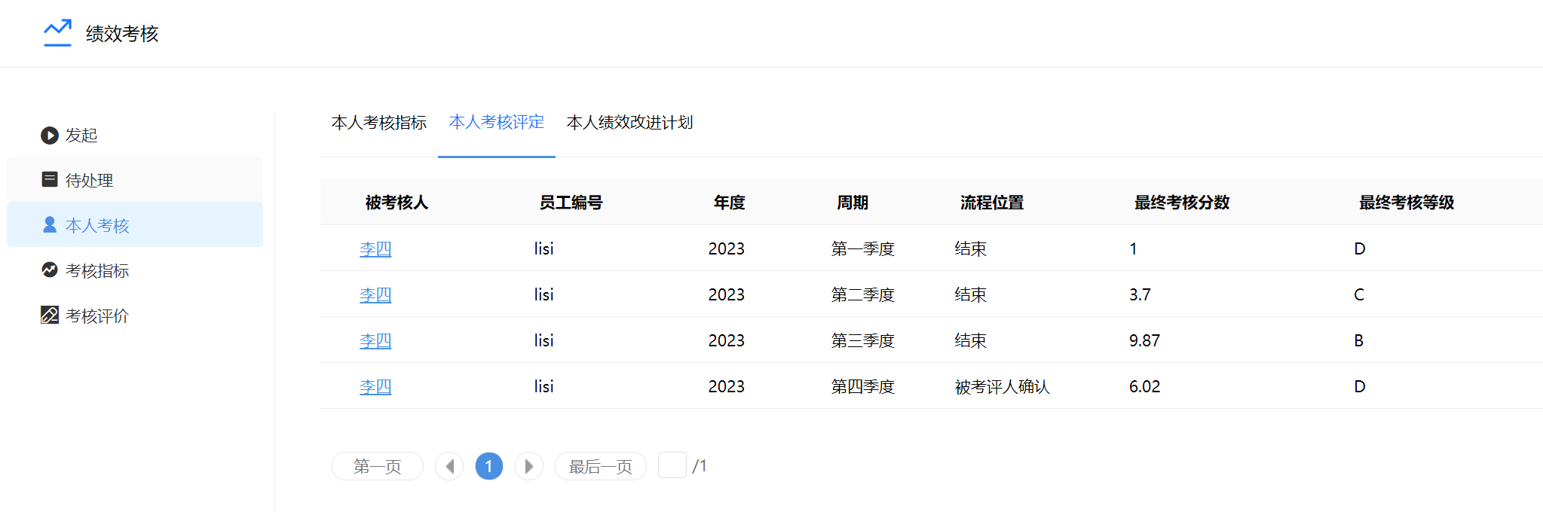
Task: Click the performance chart logo icon
Action: [x=57, y=33]
